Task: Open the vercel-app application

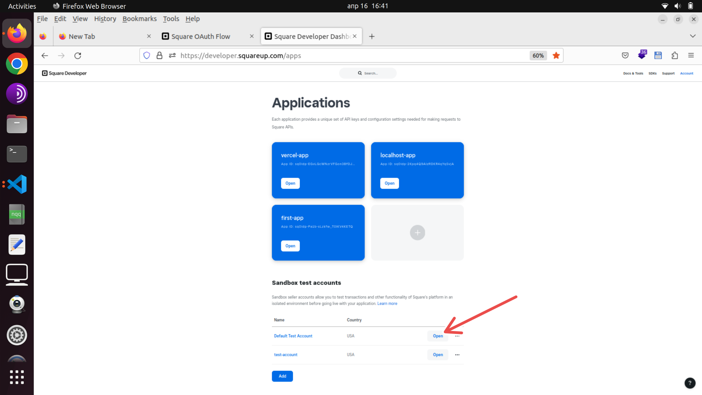Action: (290, 183)
